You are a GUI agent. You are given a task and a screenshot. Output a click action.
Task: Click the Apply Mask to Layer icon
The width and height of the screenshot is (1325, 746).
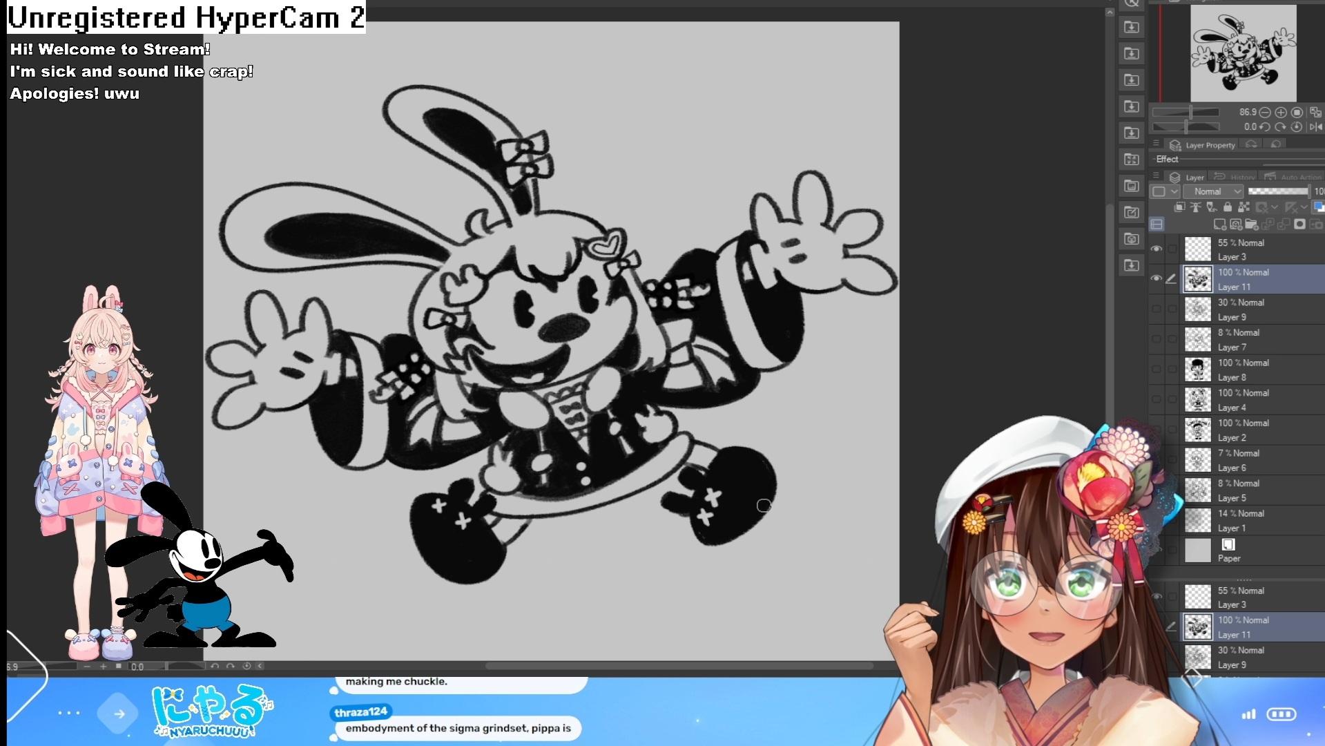[1315, 224]
